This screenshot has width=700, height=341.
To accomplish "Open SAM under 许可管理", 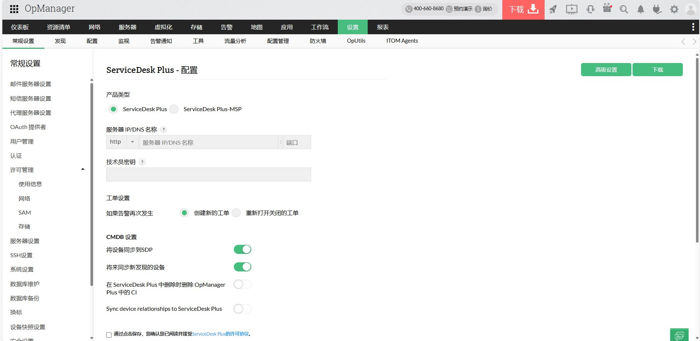I will 25,213.
